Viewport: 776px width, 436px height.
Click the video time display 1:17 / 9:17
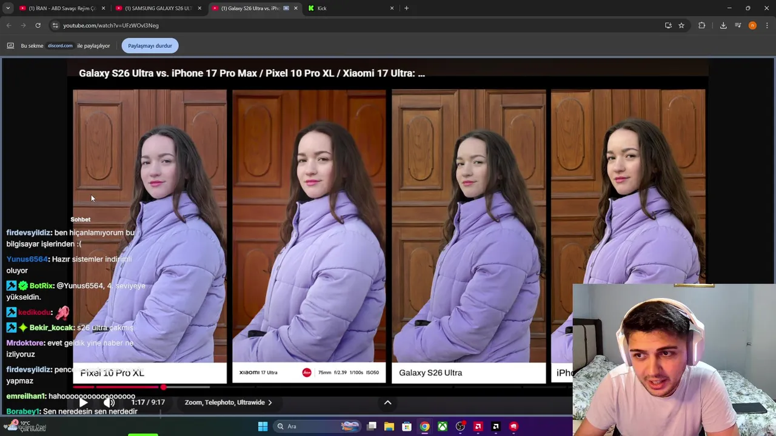click(148, 402)
